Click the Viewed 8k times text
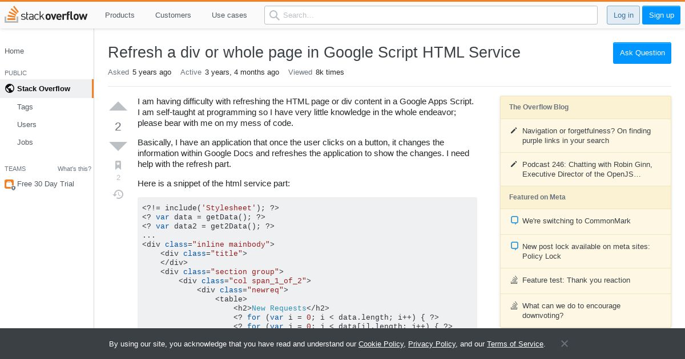The height and width of the screenshot is (359, 685). (x=316, y=72)
